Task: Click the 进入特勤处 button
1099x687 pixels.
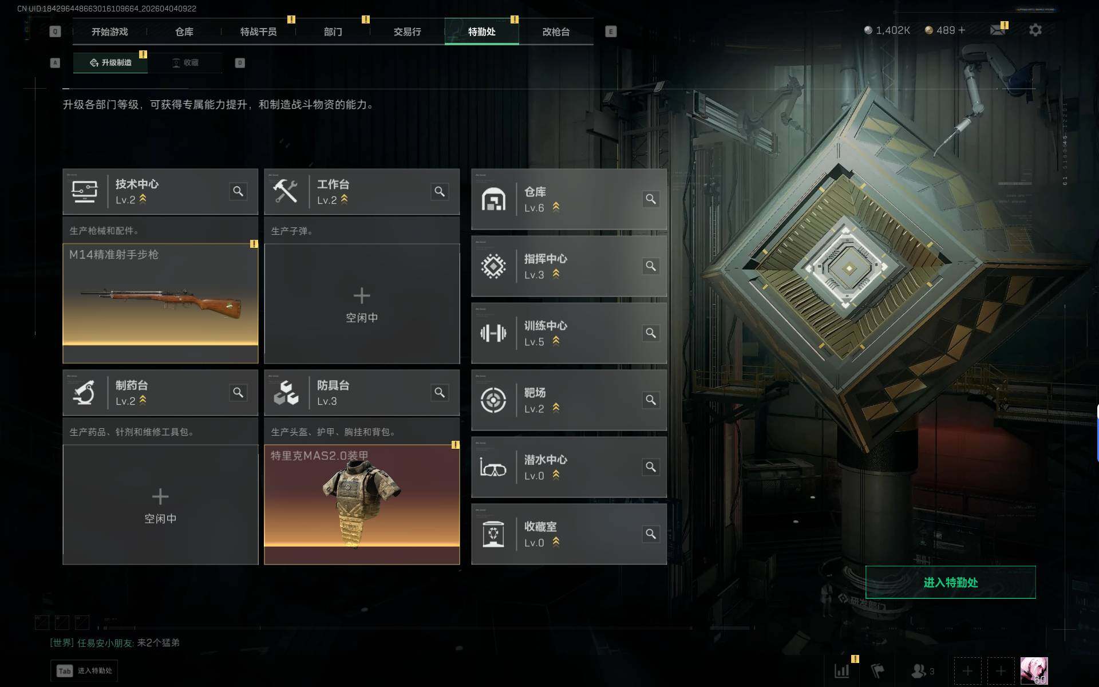Action: (x=950, y=582)
